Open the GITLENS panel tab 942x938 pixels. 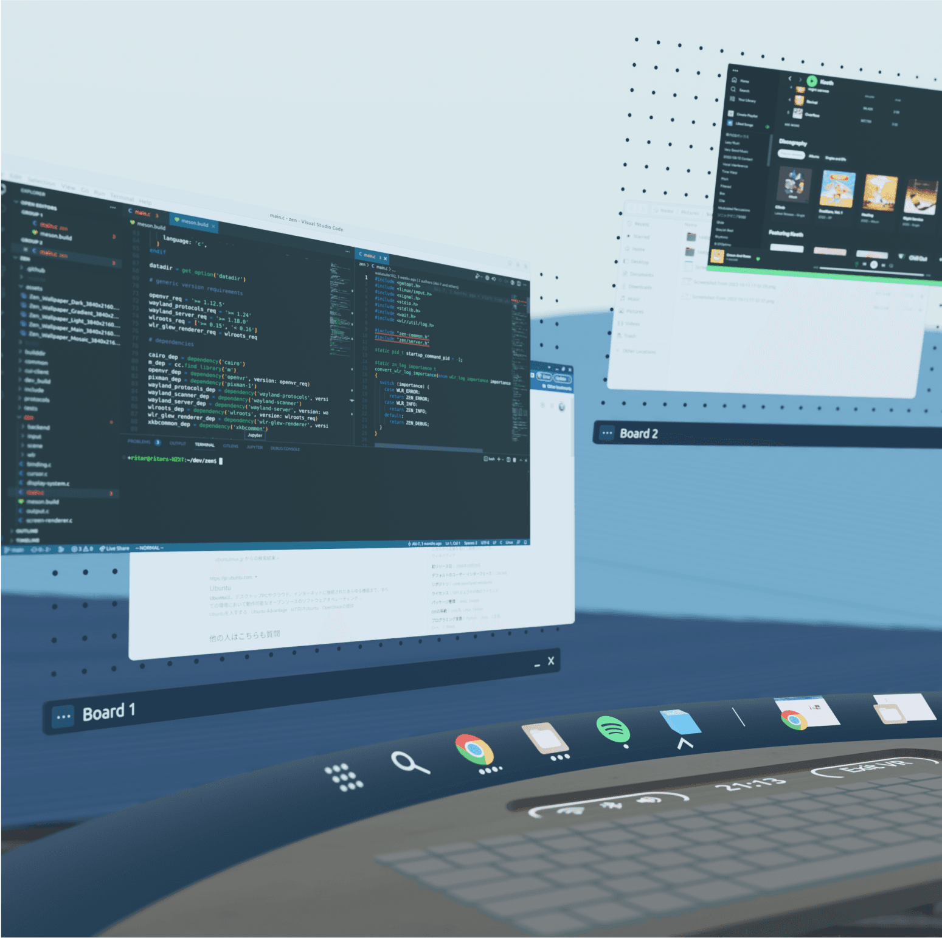coord(230,446)
